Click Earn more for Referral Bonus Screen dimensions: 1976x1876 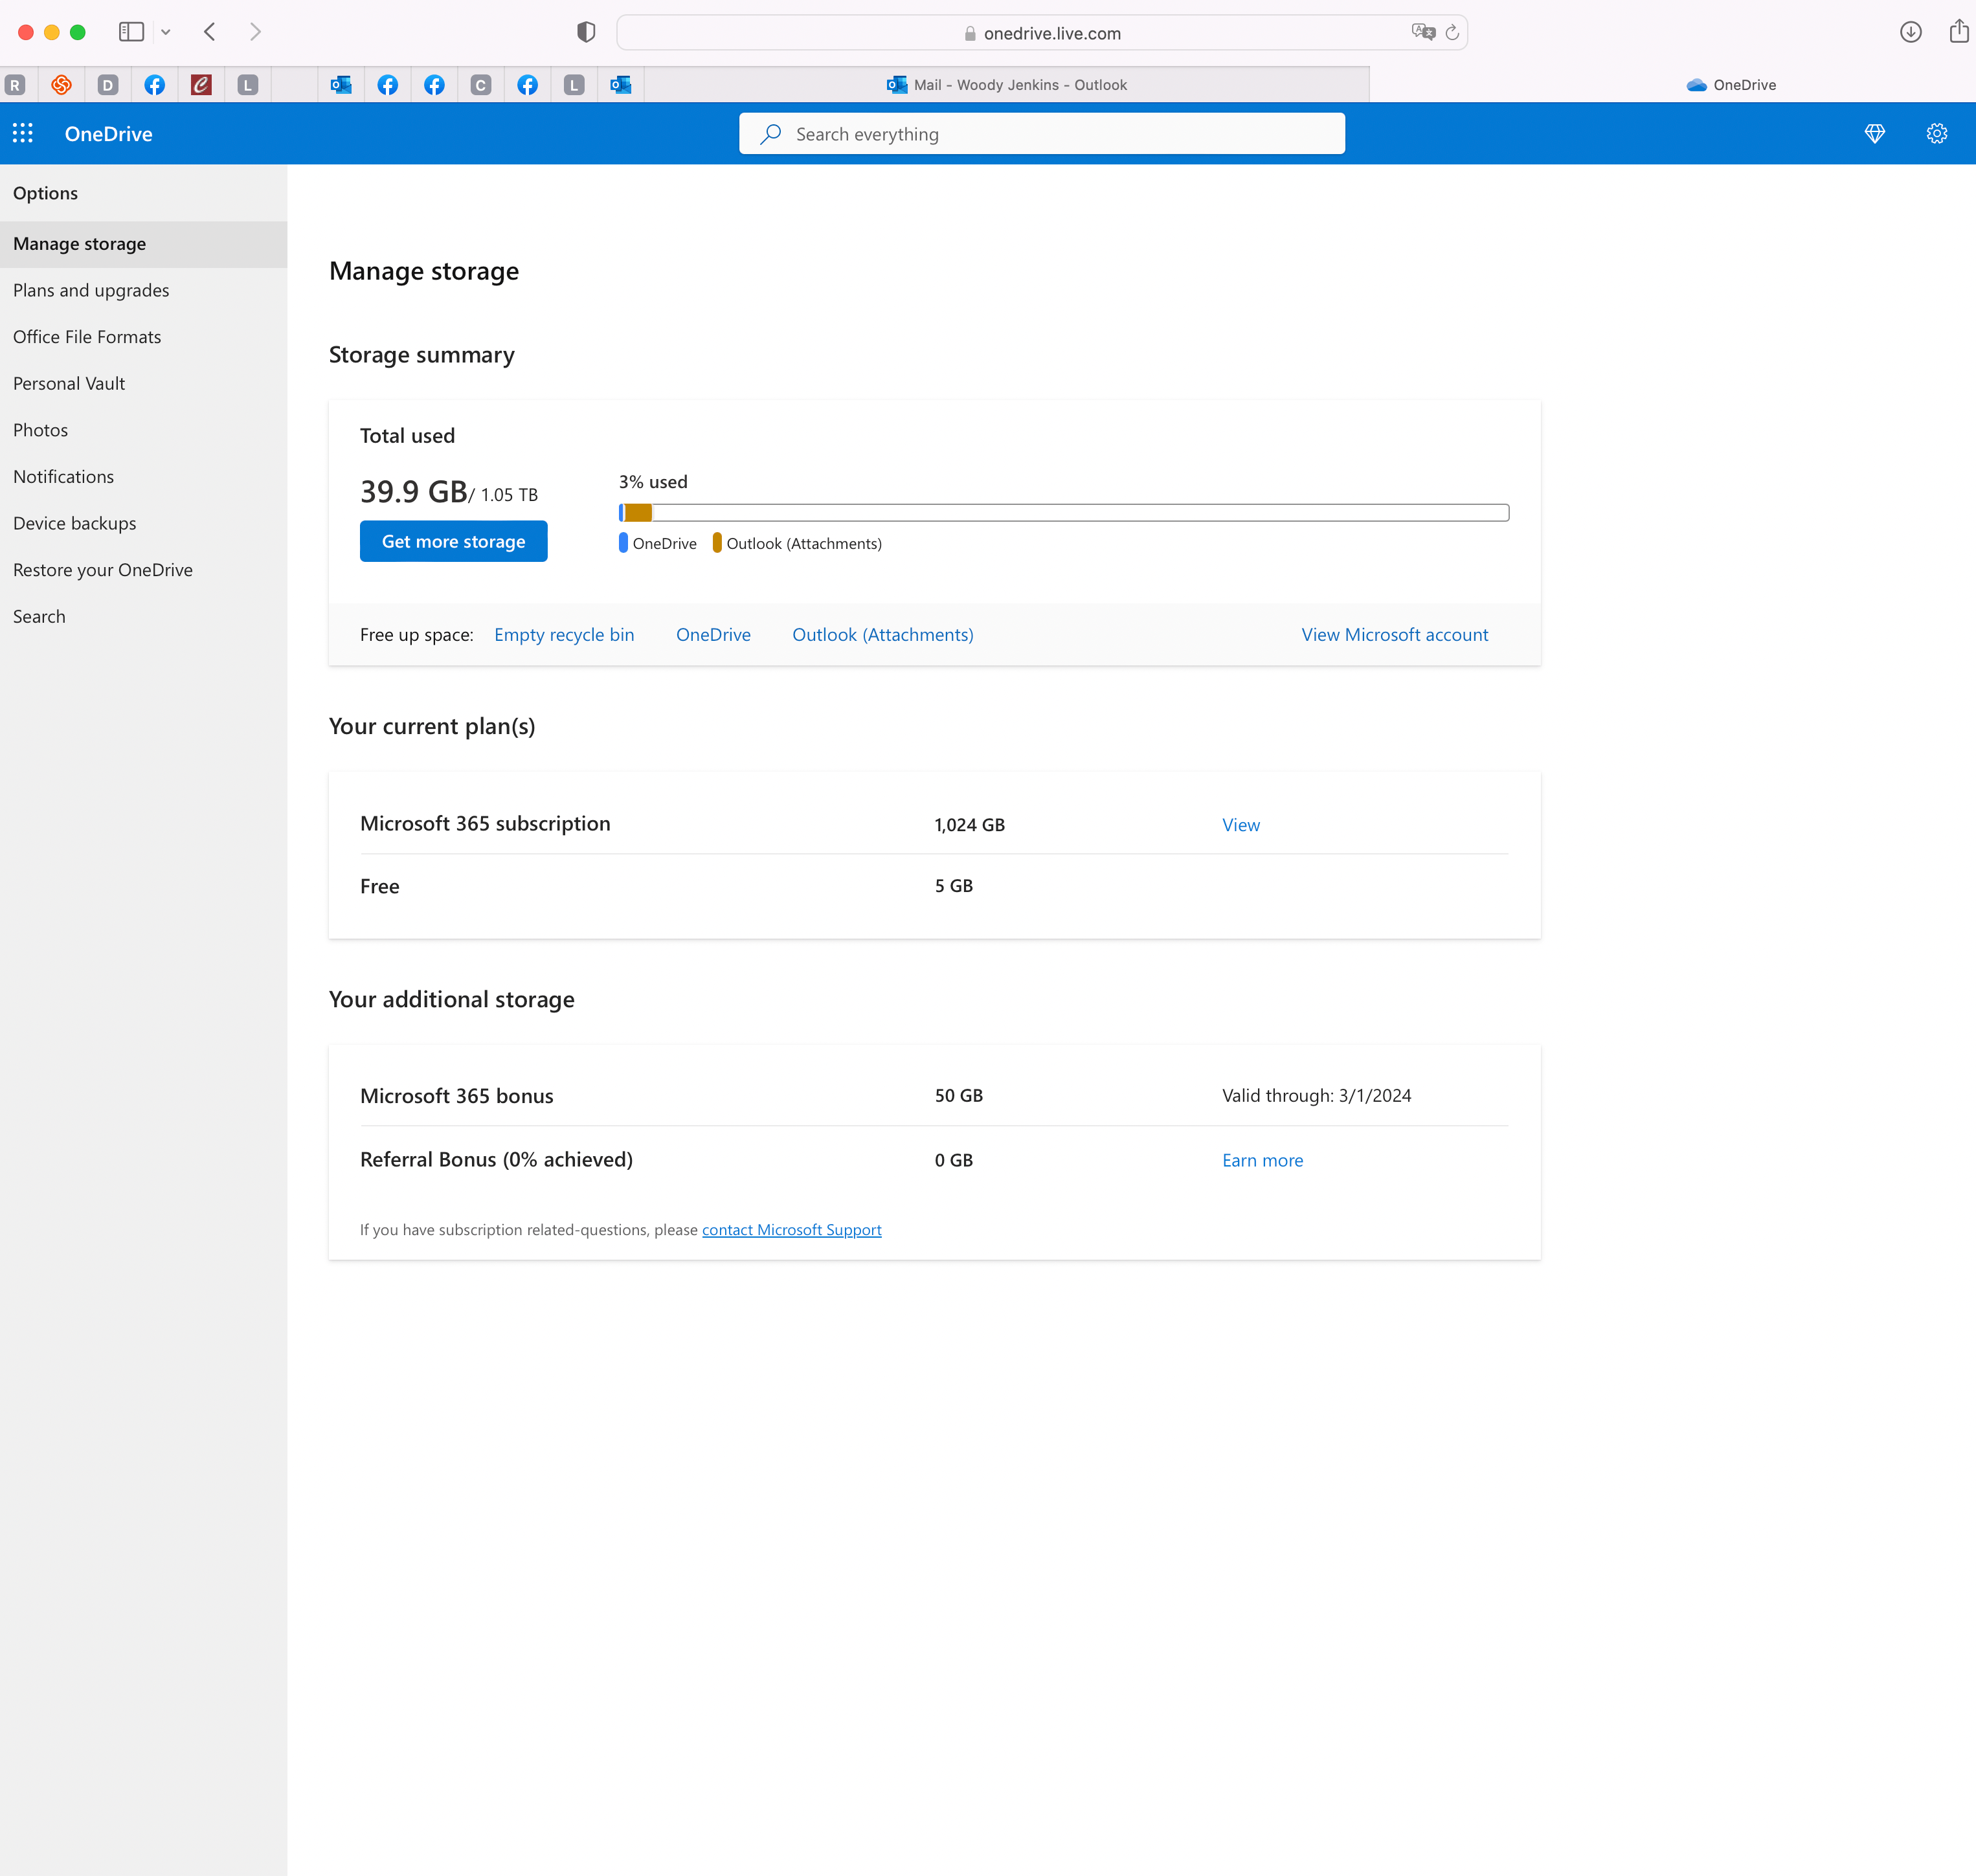[1262, 1160]
